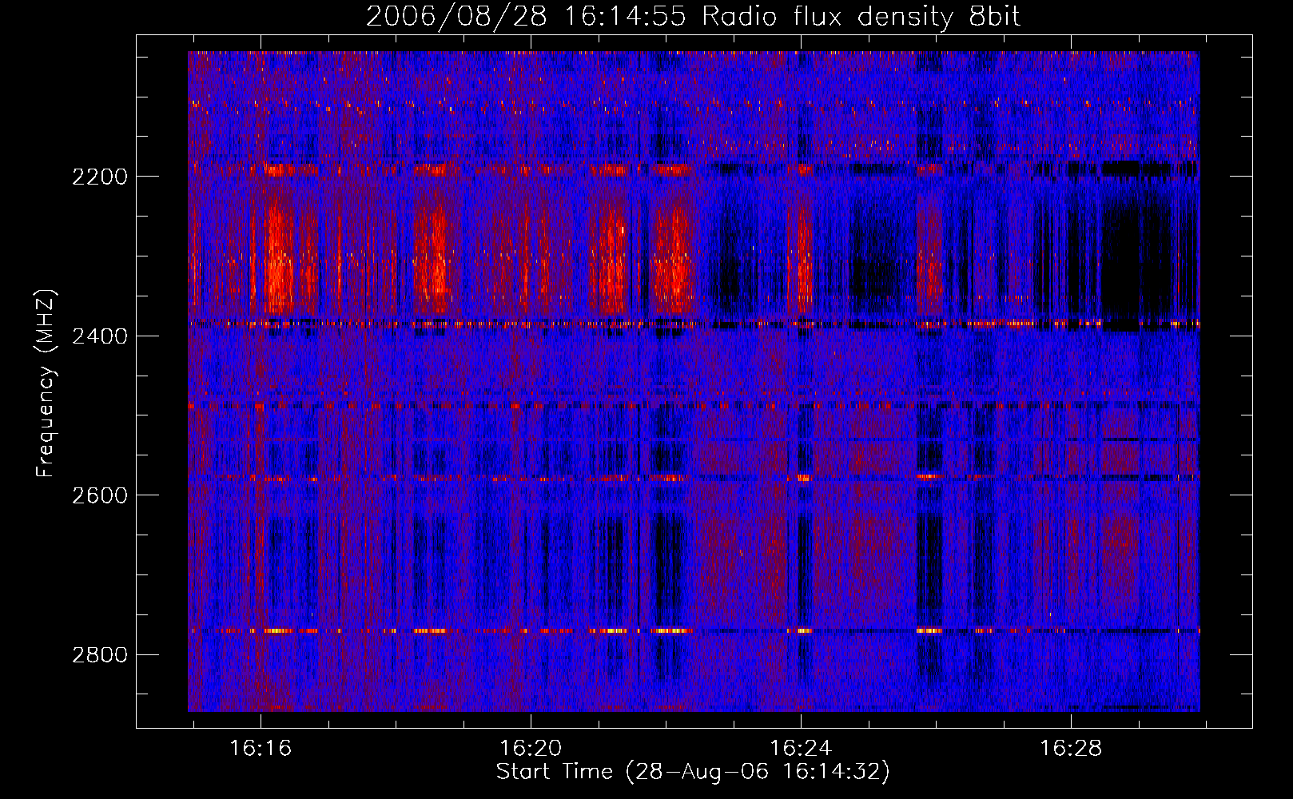This screenshot has width=1293, height=799.
Task: Click the Frequency (MHZ) axis title
Action: [46, 383]
